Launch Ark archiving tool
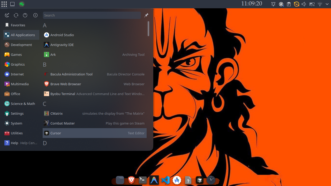This screenshot has width=331, height=186. 95,55
